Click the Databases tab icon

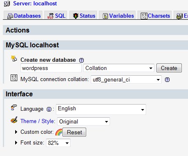pos(10,16)
